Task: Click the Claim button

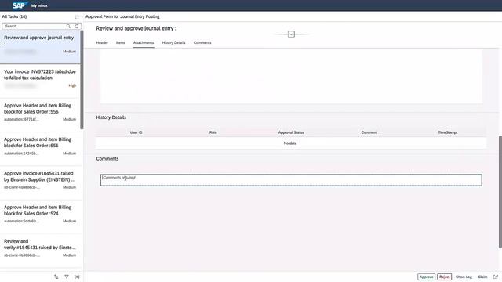Action: (482, 277)
